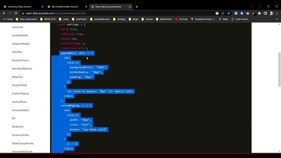Open the tab search dropdown arrow

(x=252, y=7)
